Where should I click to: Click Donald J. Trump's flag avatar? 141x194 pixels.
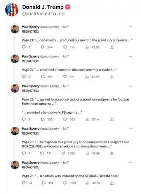pos(12,10)
